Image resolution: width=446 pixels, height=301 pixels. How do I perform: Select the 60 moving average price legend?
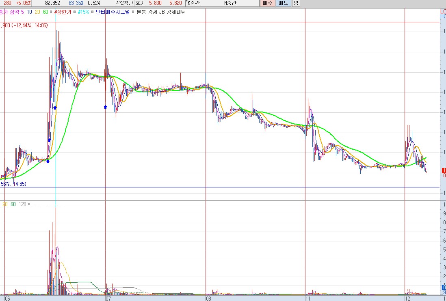[45, 12]
